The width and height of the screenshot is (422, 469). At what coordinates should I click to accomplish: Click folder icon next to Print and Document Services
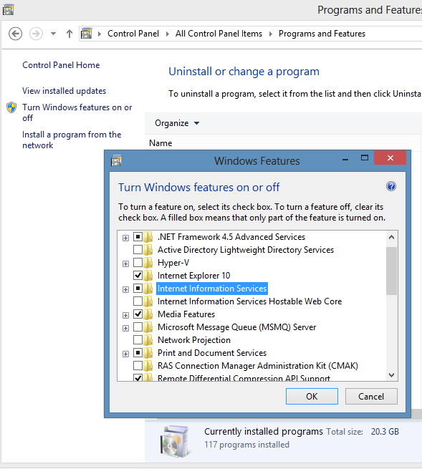148,353
